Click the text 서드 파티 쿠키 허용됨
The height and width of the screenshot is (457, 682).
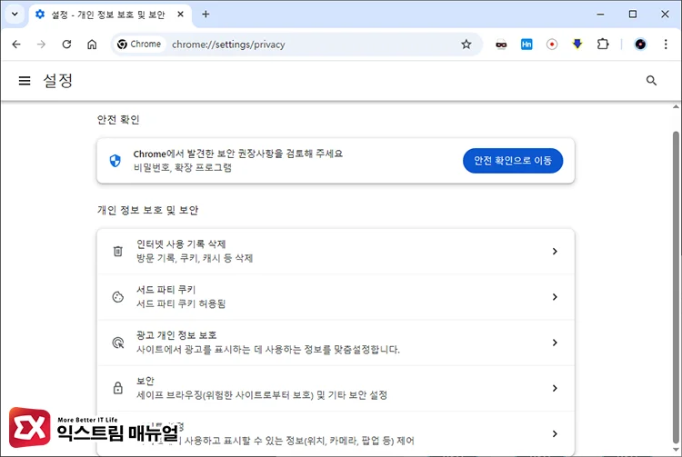tap(181, 303)
